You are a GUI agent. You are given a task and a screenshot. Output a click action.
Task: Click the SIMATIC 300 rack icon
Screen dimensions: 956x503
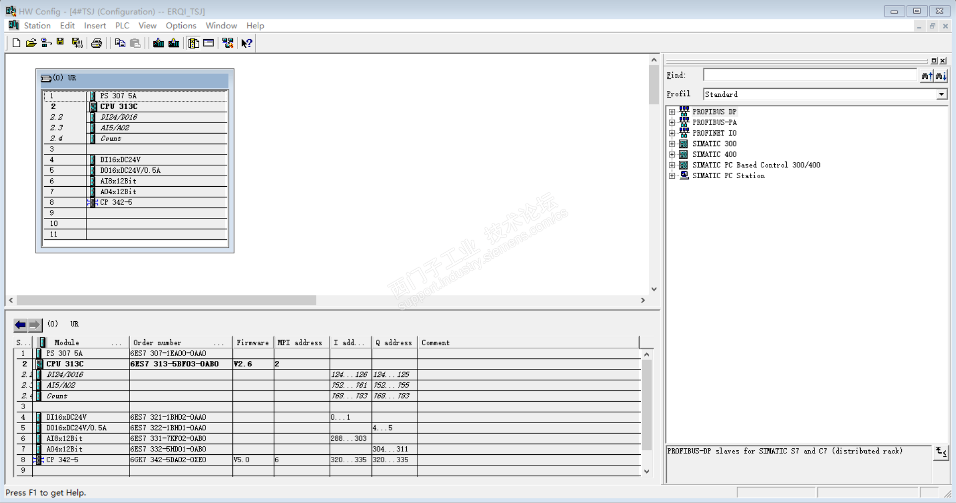pos(684,144)
